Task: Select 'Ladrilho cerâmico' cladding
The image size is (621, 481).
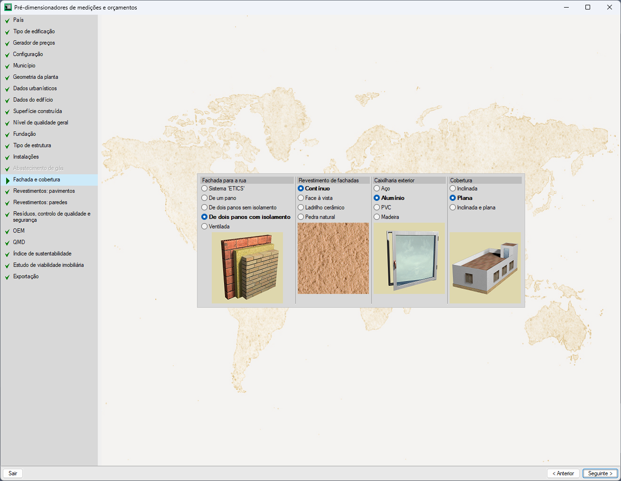Action: (x=321, y=207)
